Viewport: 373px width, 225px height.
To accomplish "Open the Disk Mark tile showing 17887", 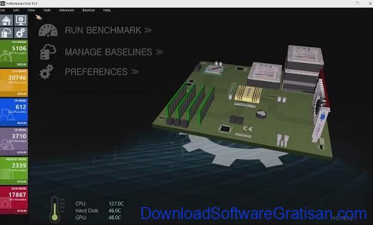I will [x=14, y=200].
